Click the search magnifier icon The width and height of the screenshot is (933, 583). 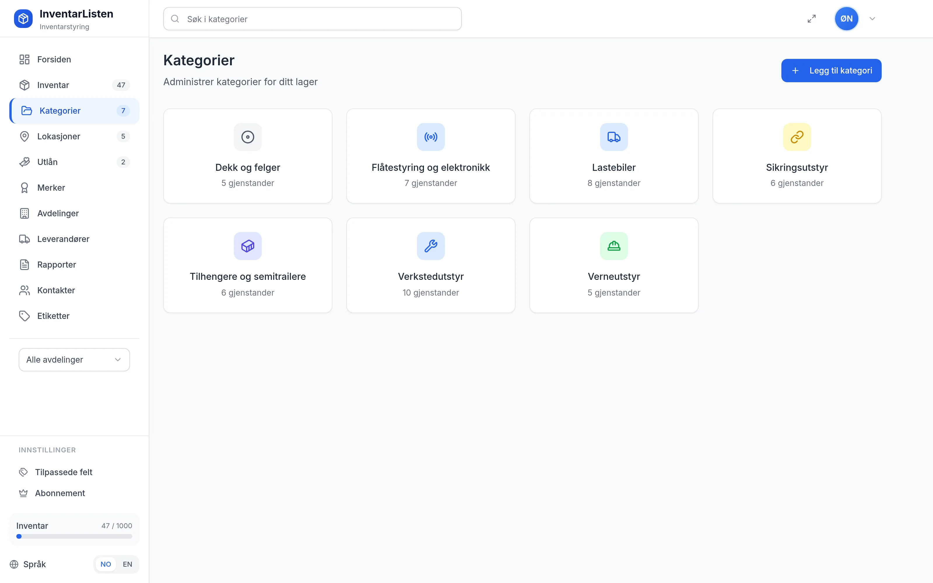pos(175,19)
